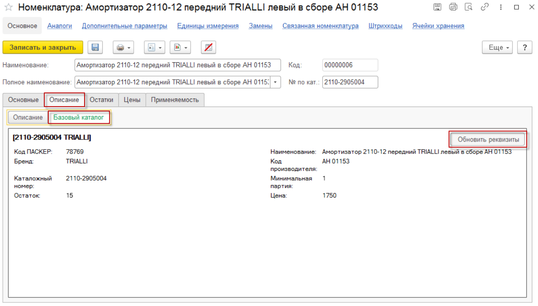This screenshot has width=538, height=306.
Task: Click the Наименование input field
Action: 178,65
